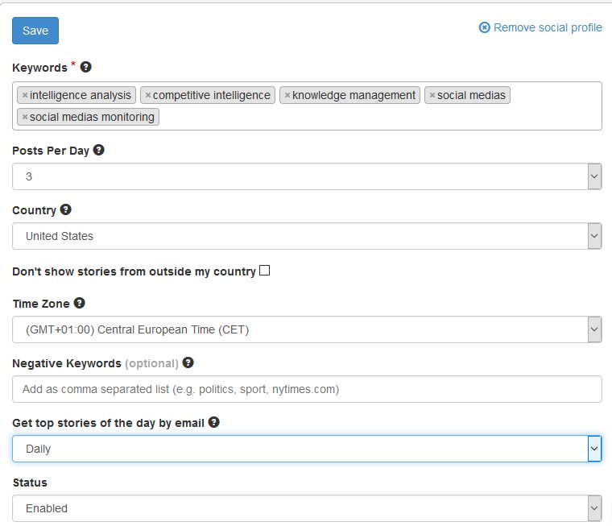Image resolution: width=612 pixels, height=526 pixels.
Task: Tick 'Don't show stories from outside my country'
Action: (265, 270)
